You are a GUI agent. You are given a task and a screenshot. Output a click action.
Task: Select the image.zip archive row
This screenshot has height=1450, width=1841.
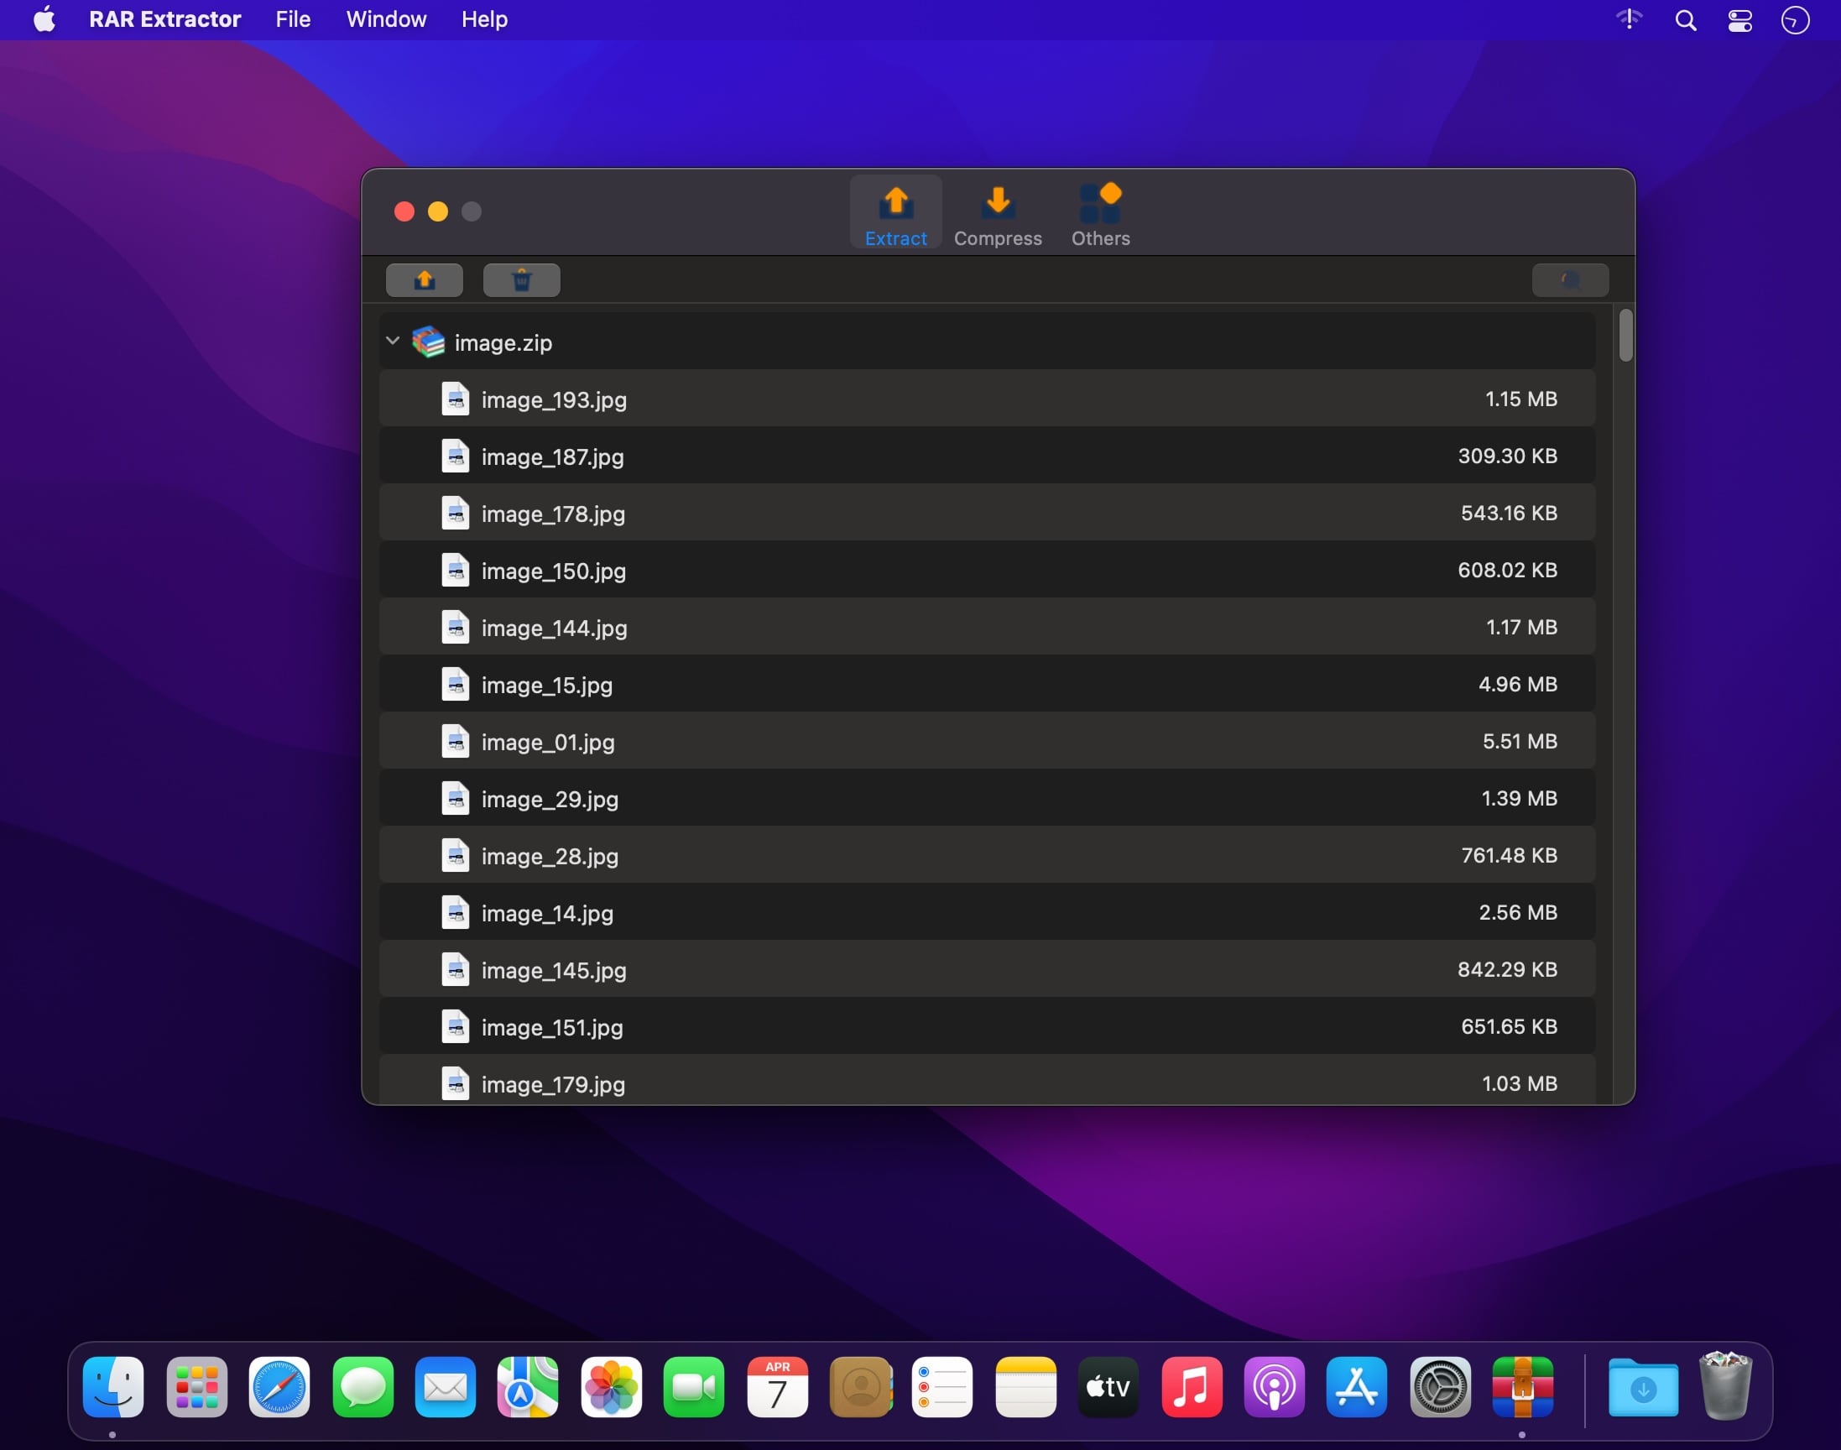point(503,343)
